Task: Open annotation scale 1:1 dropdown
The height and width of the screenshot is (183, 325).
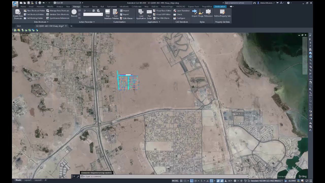Action: point(231,181)
